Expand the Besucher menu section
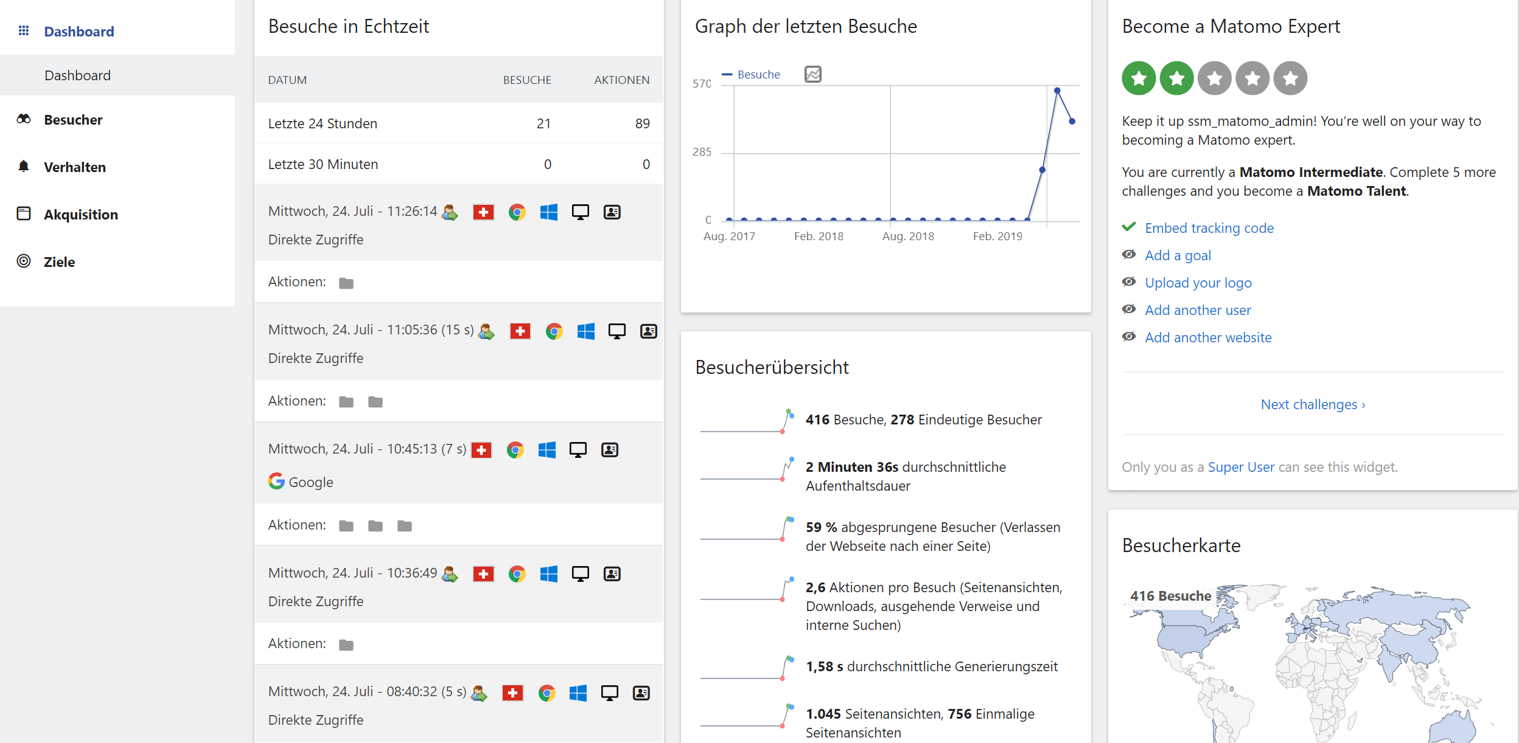 pos(73,120)
